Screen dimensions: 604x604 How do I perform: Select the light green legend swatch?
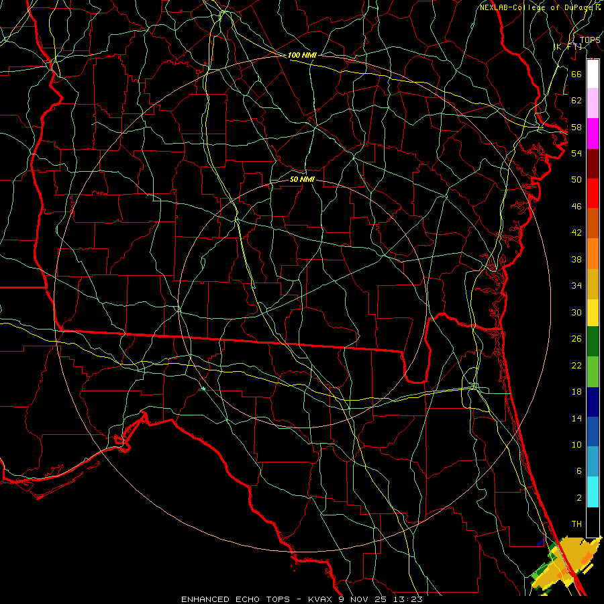pos(593,372)
